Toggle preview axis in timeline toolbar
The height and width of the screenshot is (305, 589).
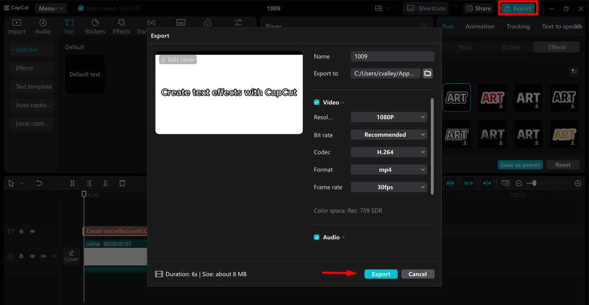click(487, 183)
